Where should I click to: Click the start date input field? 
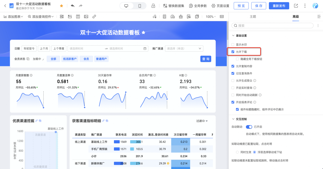click(x=86, y=49)
